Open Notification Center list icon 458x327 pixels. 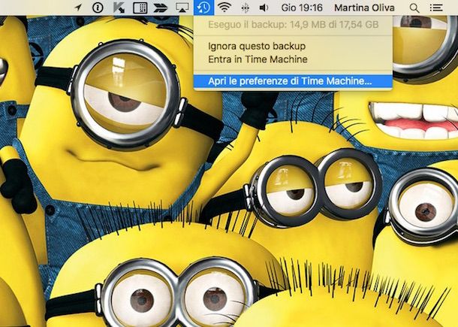[x=435, y=8]
